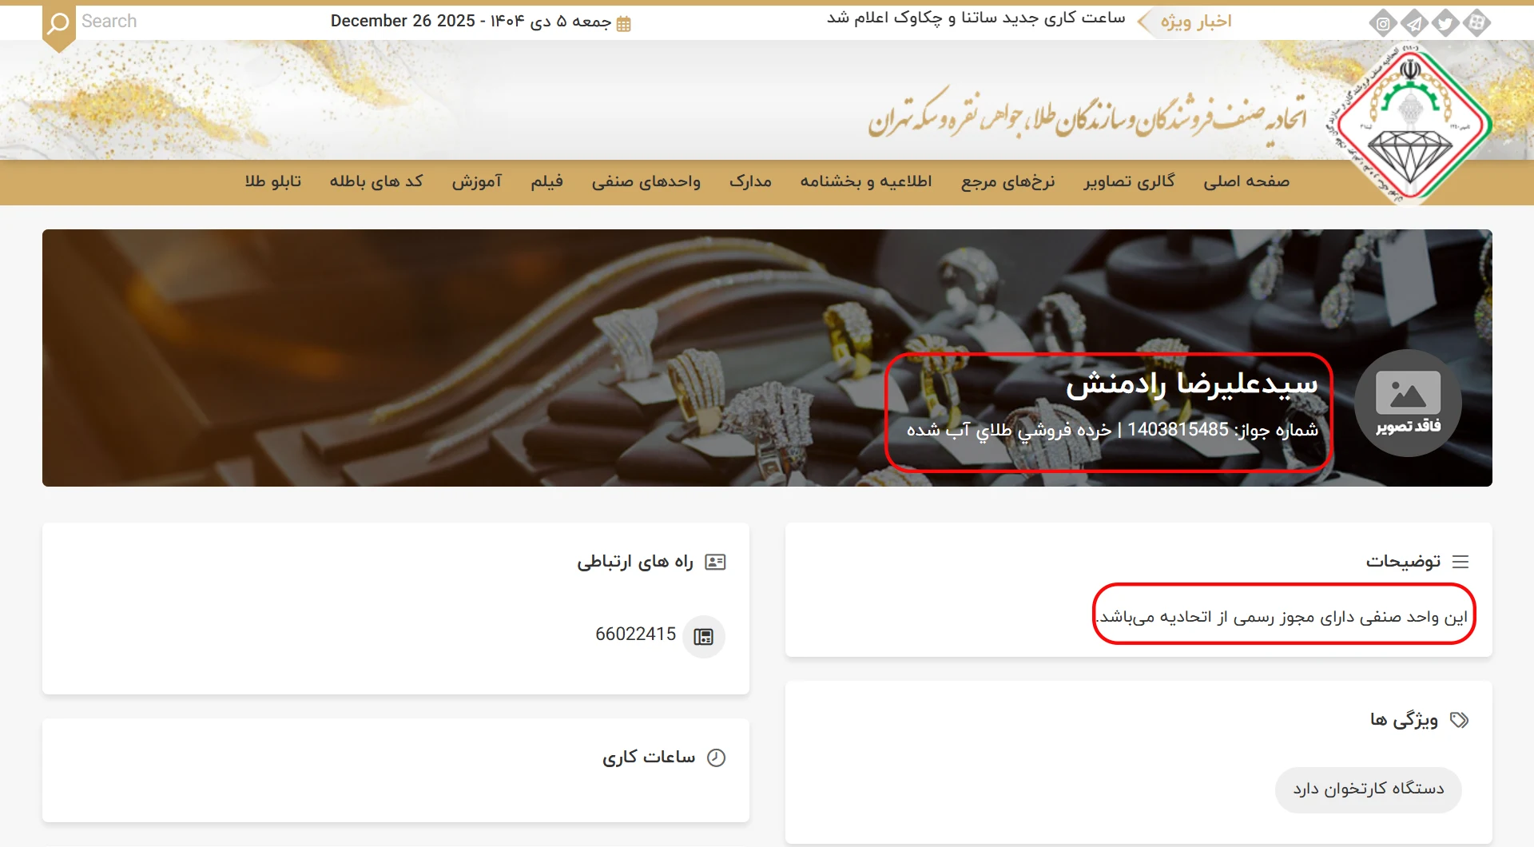Image resolution: width=1534 pixels, height=847 pixels.
Task: Click the gold search magnifier icon
Action: pos(58,24)
